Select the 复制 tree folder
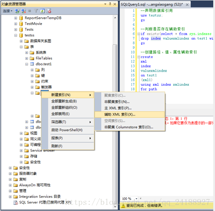215x211 pixels. click(x=23, y=179)
